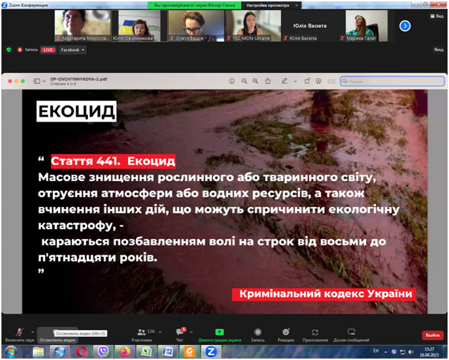The width and height of the screenshot is (449, 360).
Task: Click the zoom in magnifier in PDF toolbar
Action: point(256,81)
